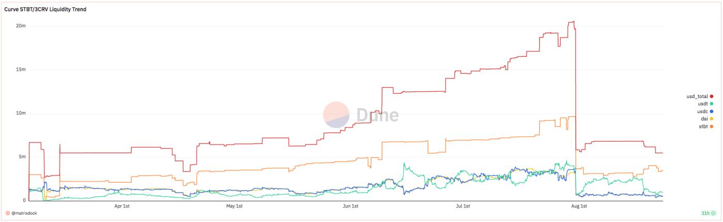
Task: Click the 20m y-axis label
Action: click(21, 26)
